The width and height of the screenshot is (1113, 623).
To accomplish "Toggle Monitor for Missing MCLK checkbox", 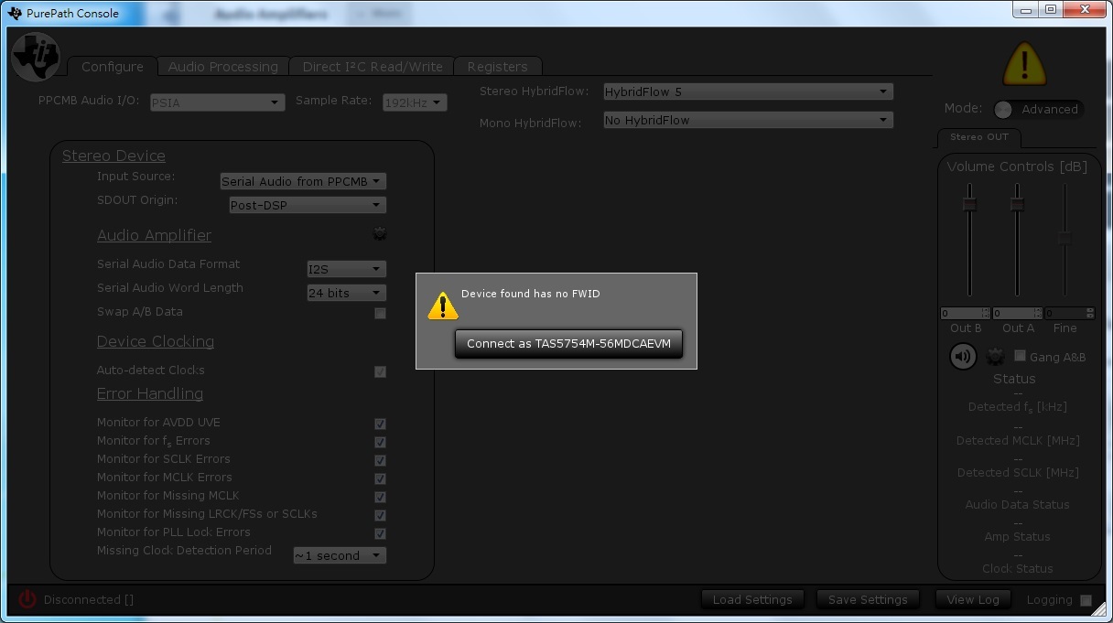I will (380, 497).
